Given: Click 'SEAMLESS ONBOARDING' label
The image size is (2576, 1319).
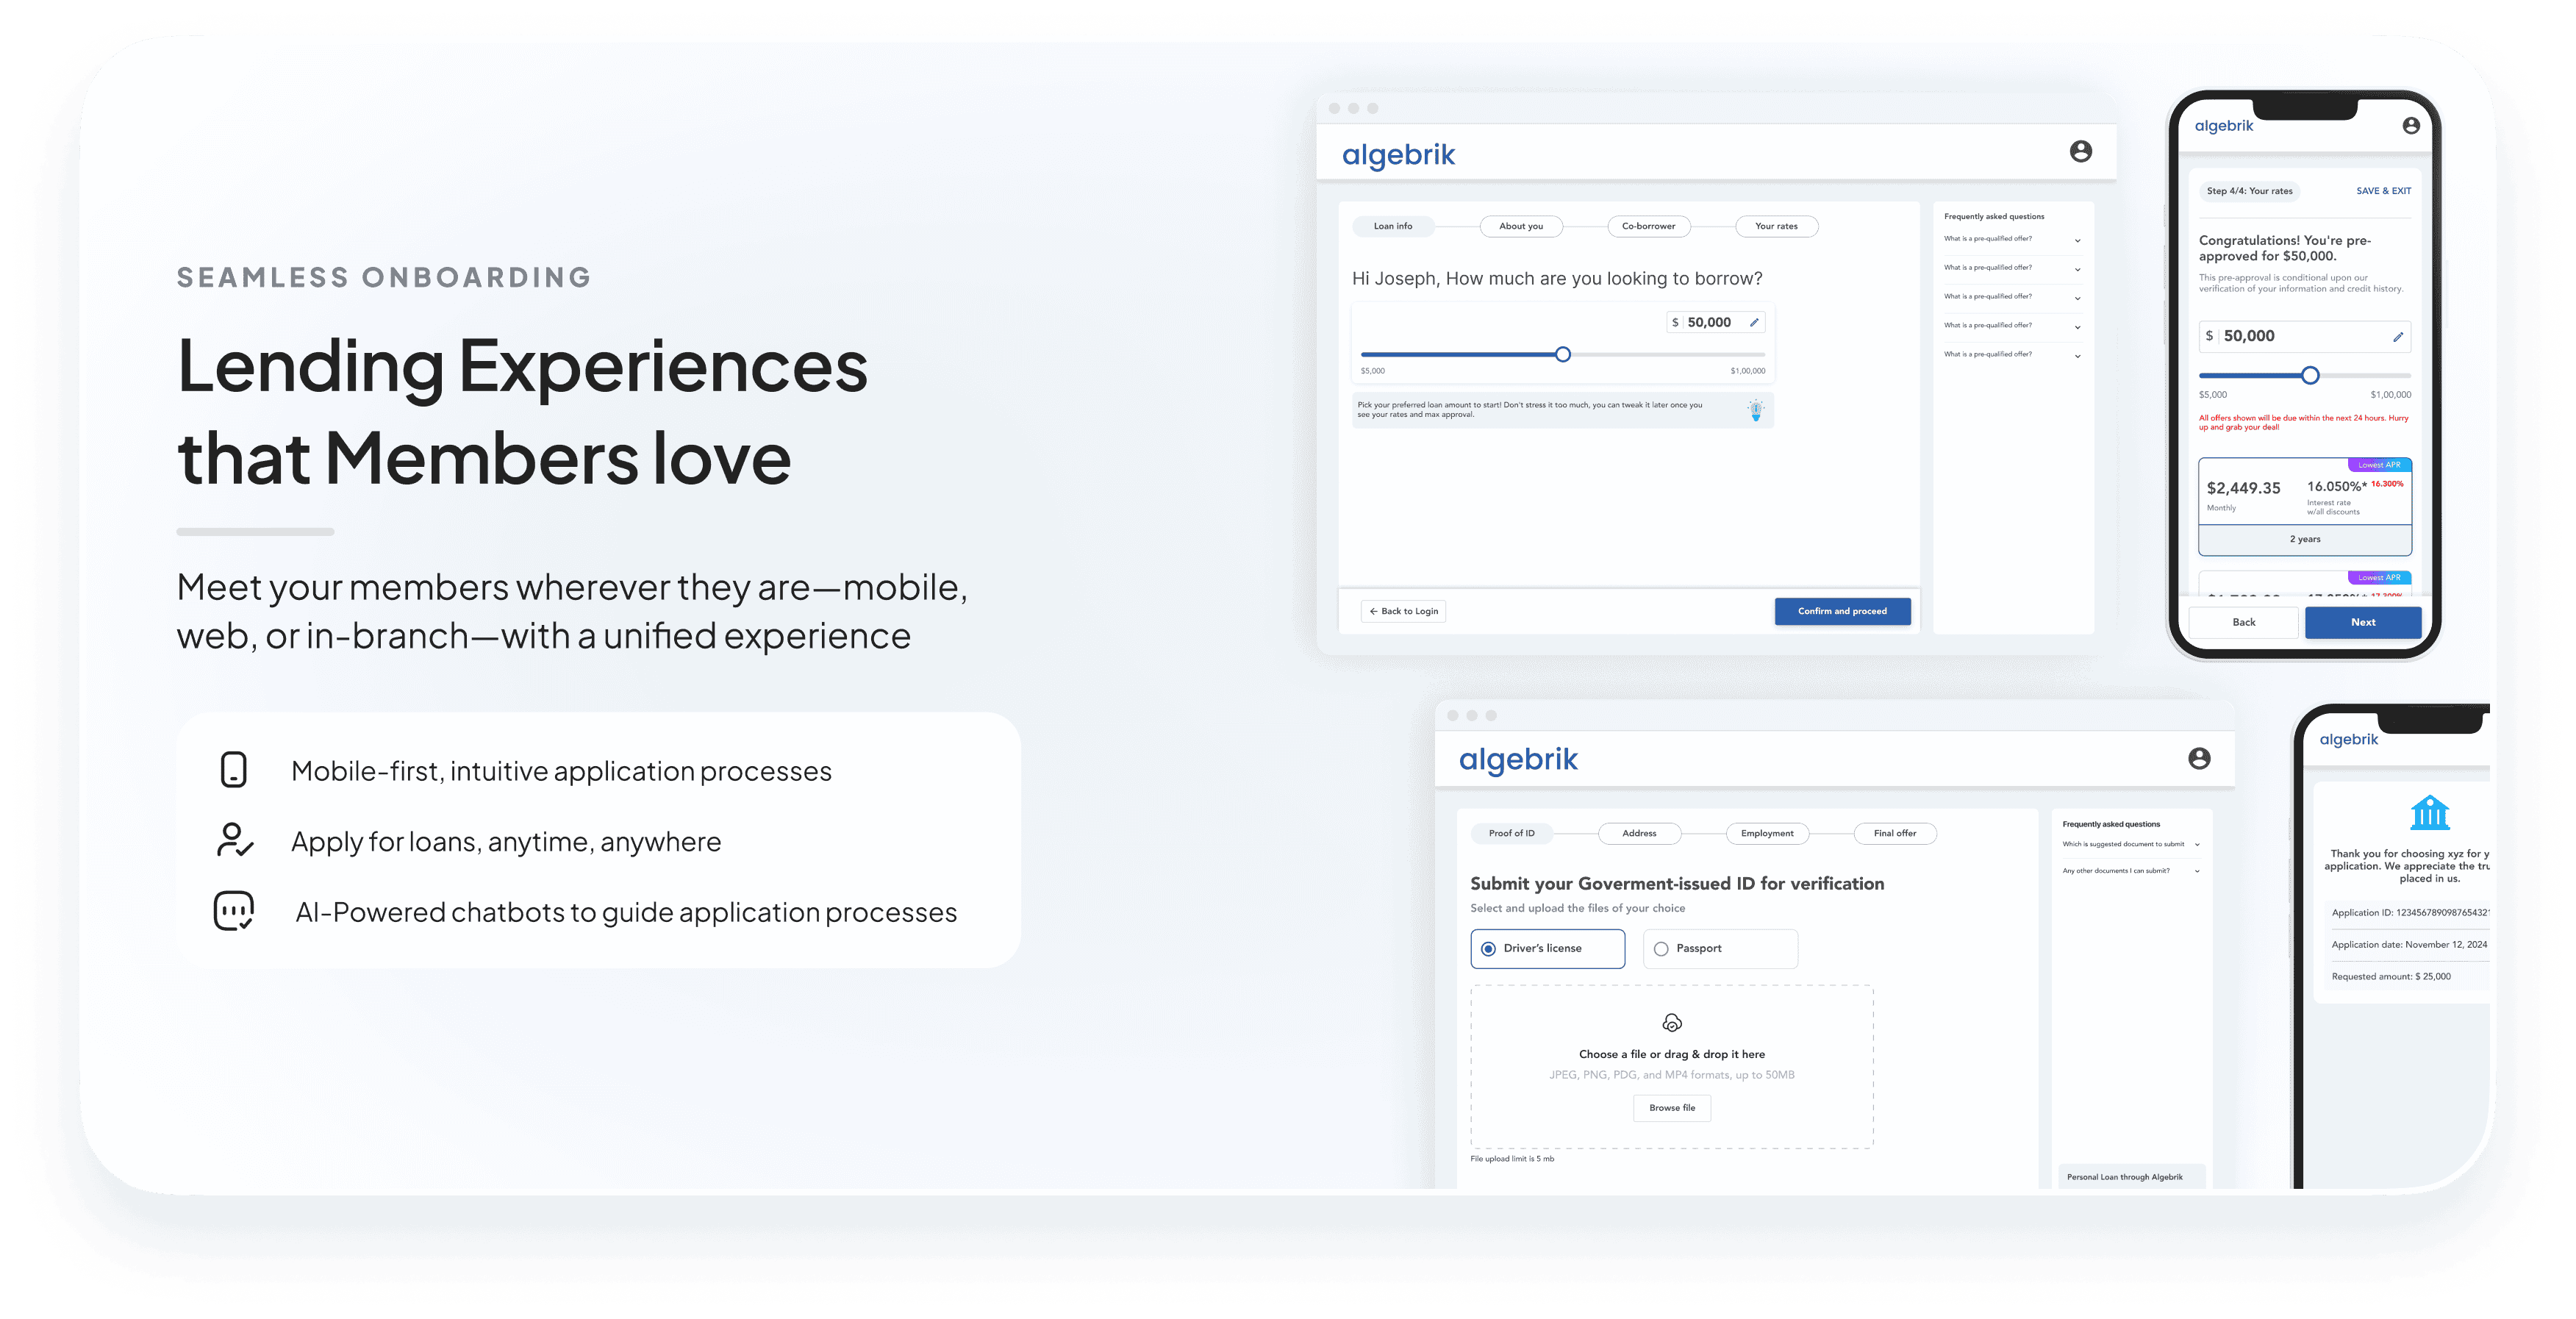Looking at the screenshot, I should click(x=384, y=277).
